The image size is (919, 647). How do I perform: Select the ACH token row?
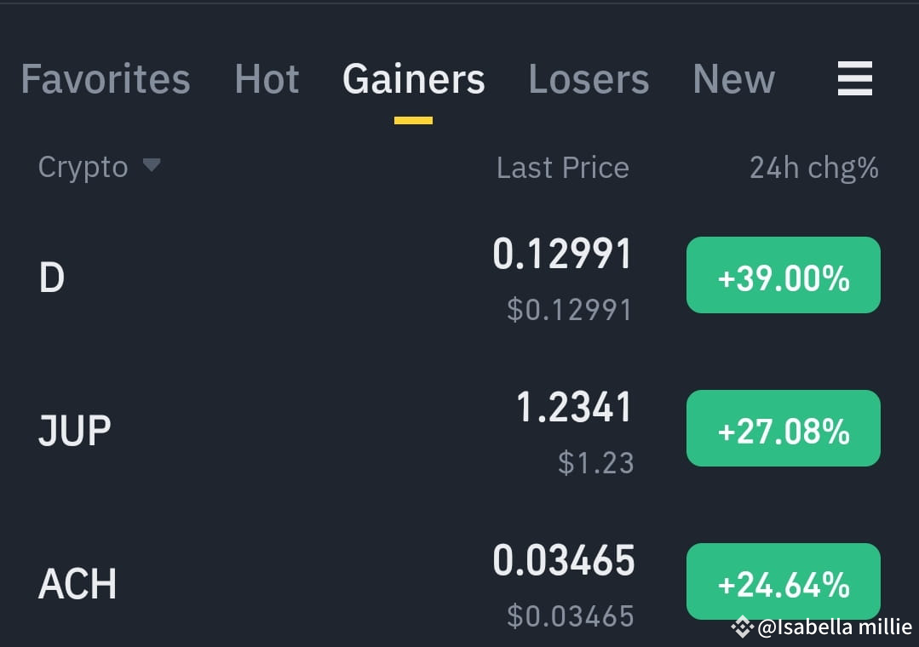(x=77, y=583)
